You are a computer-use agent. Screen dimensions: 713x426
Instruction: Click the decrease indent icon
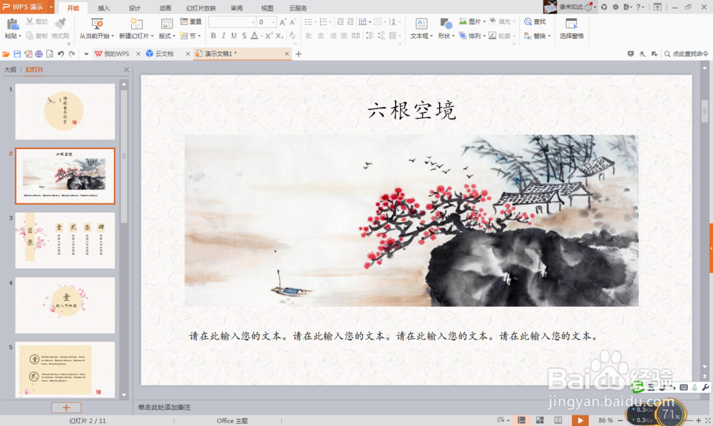(340, 22)
